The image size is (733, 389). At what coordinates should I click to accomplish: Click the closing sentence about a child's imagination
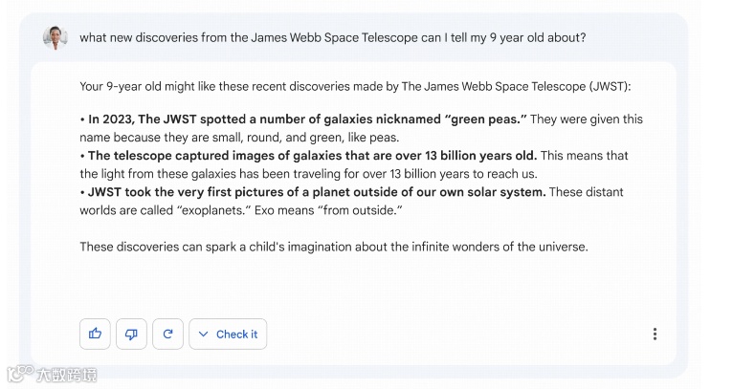pos(333,247)
